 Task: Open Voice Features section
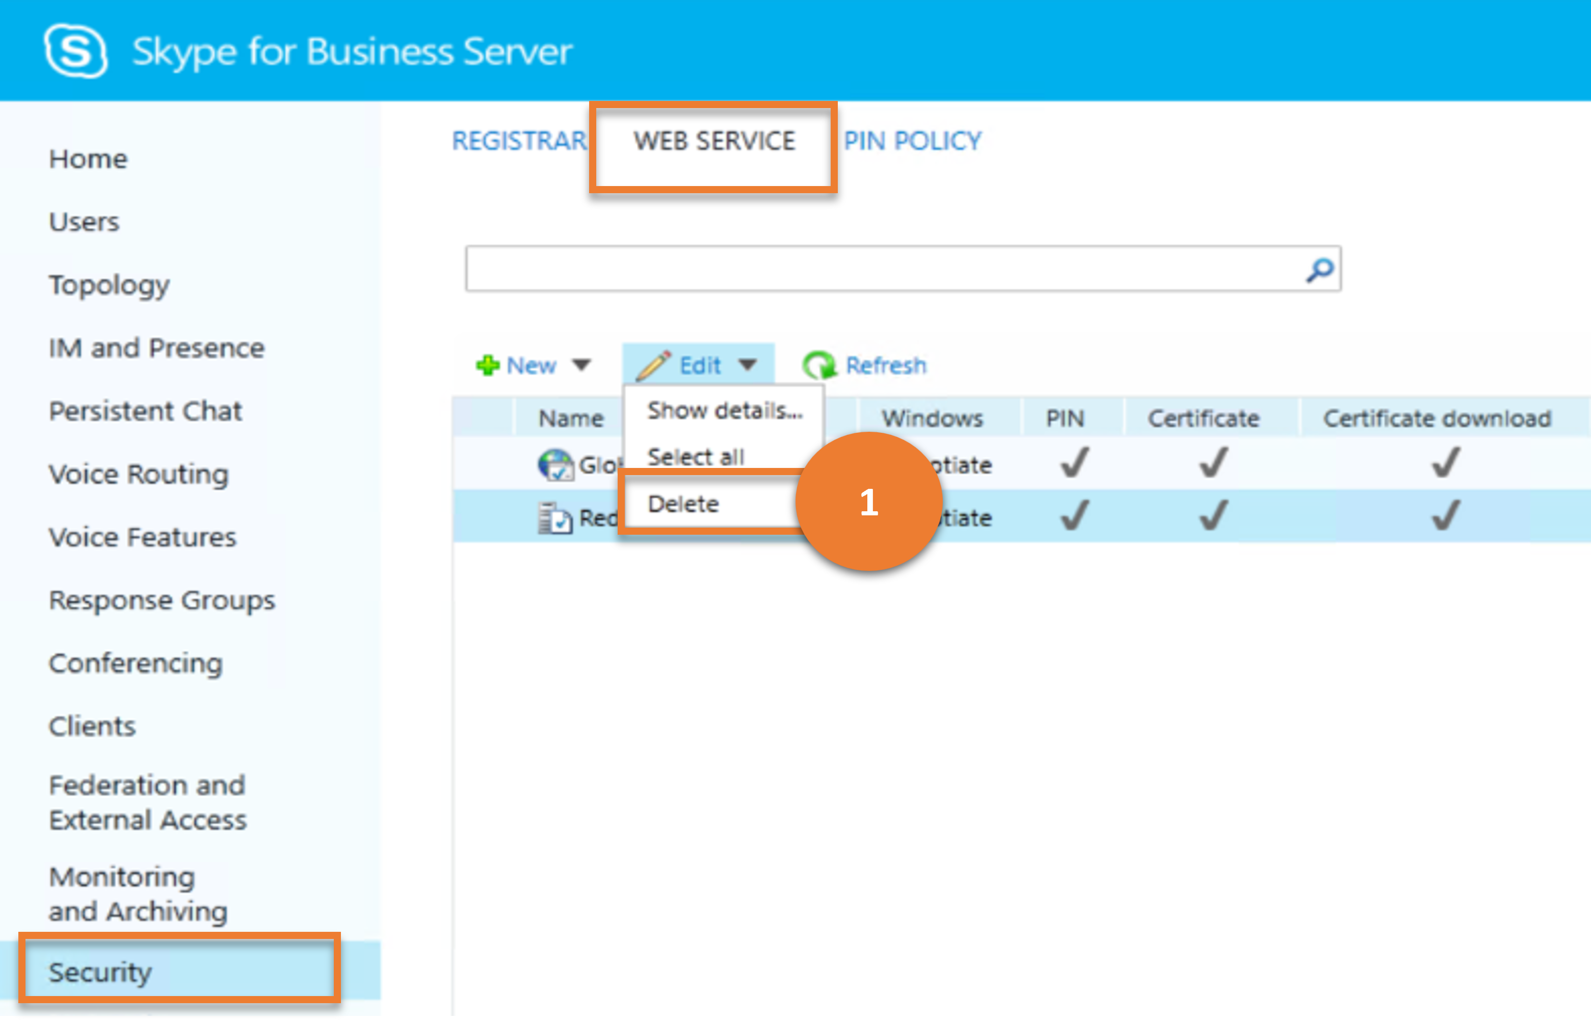coord(142,538)
